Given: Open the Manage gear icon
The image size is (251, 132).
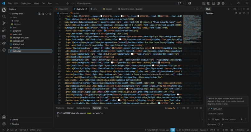Looking at the screenshot, I should coord(4,124).
